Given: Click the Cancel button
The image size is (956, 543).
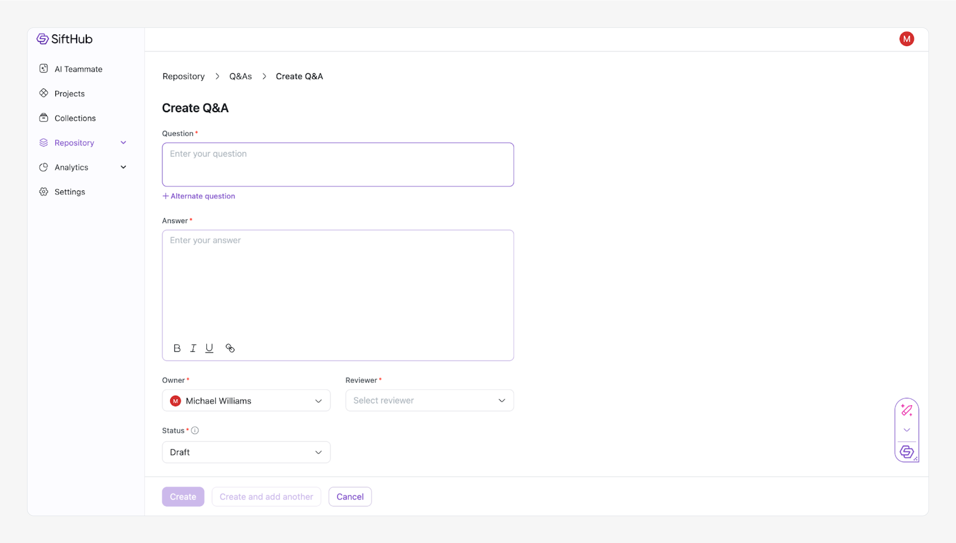Looking at the screenshot, I should pos(349,497).
